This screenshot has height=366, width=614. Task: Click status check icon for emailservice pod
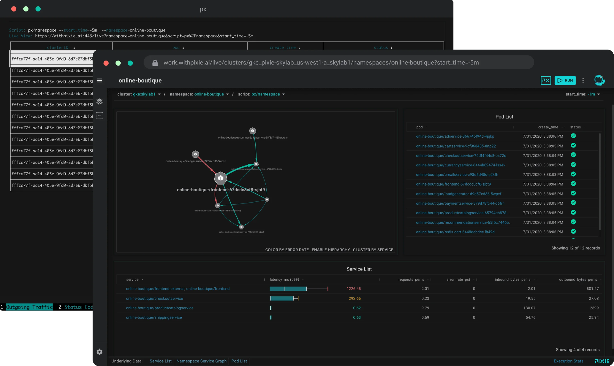coord(573,174)
